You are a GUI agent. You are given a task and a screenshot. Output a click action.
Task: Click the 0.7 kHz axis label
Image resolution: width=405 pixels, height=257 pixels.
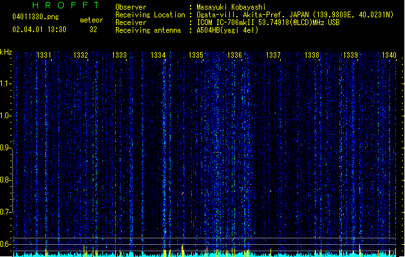click(5, 212)
